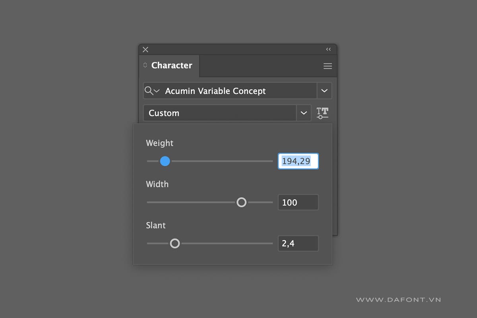477x318 pixels.
Task: Click the Weight label
Action: tap(159, 143)
